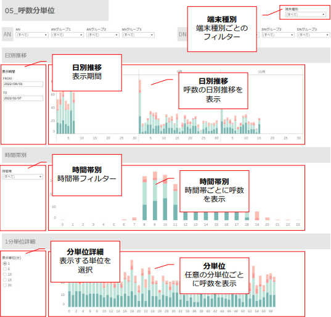This screenshot has width=331, height=317.
Task: Click the TO date field 2022/11/07
Action: (23, 98)
